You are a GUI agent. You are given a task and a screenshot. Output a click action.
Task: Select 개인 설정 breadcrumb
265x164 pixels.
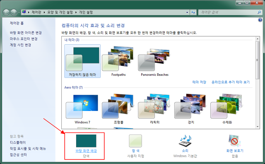click(x=86, y=12)
